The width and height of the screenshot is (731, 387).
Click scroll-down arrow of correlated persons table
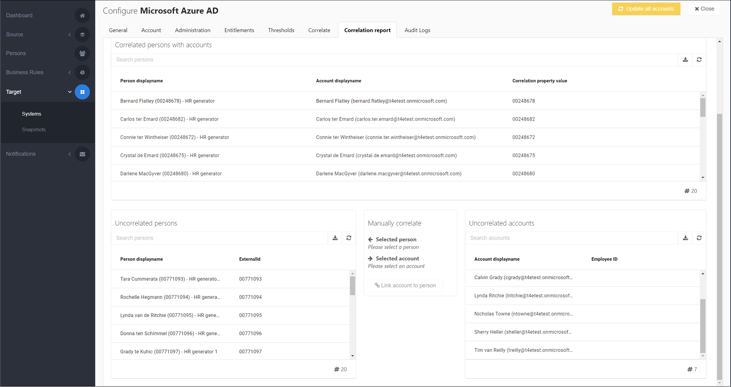[703, 178]
